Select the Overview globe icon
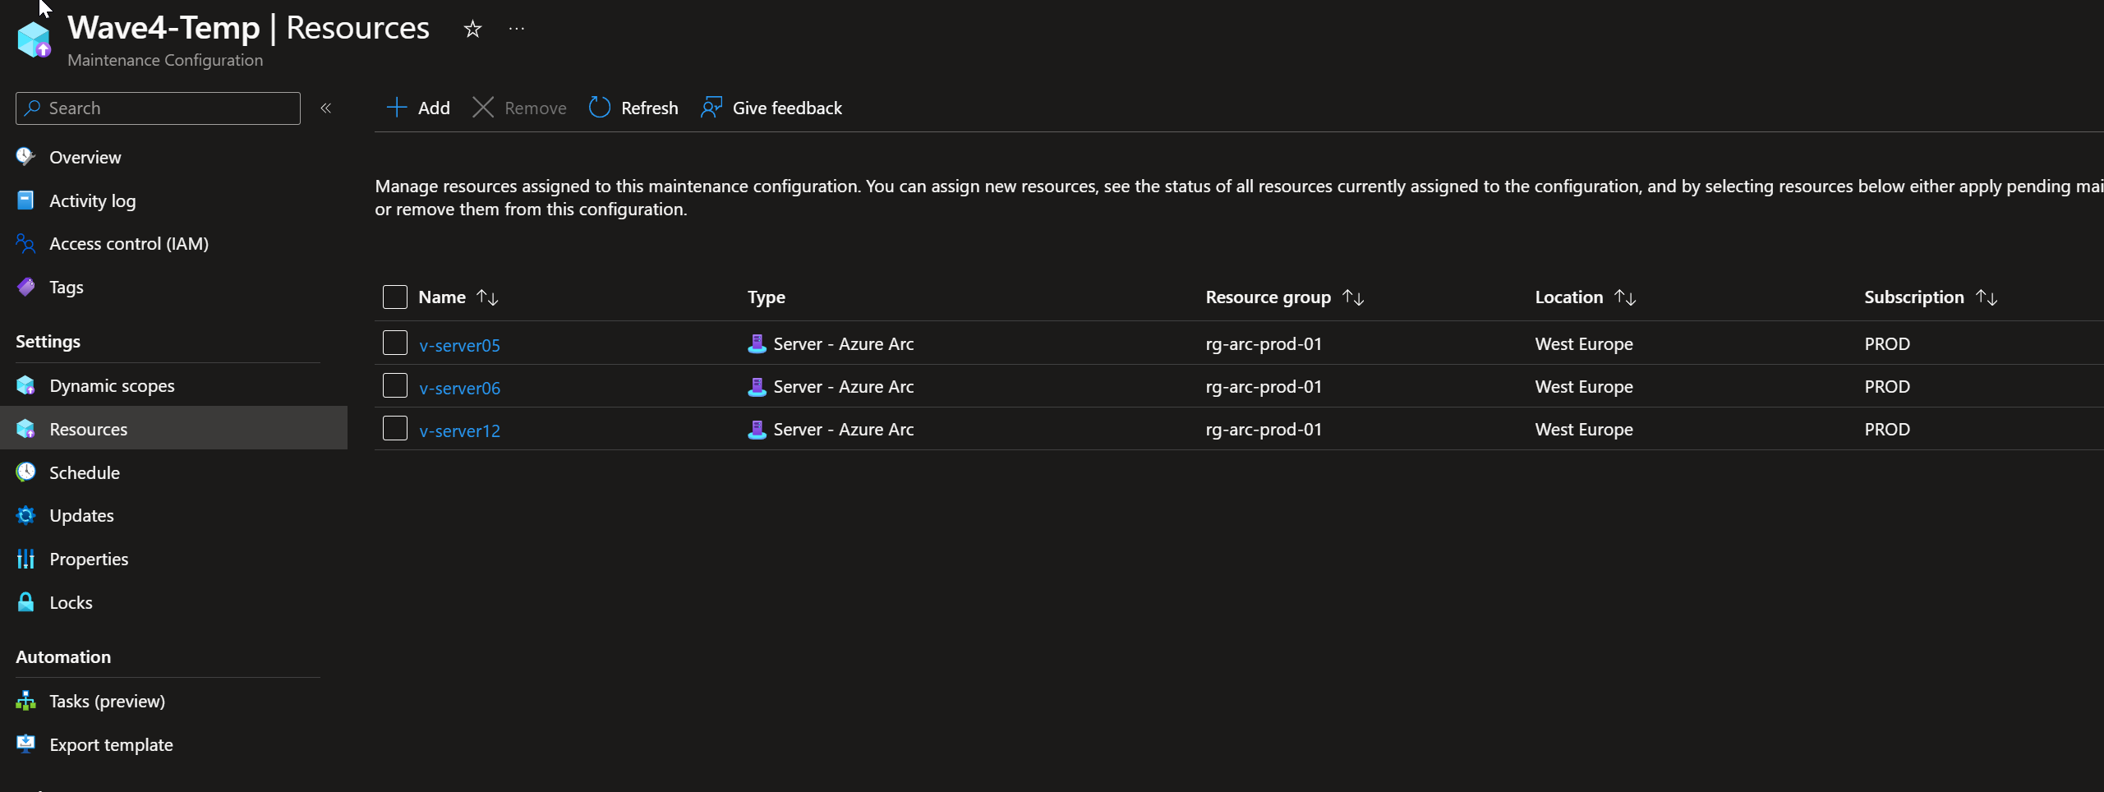The height and width of the screenshot is (792, 2104). click(25, 156)
